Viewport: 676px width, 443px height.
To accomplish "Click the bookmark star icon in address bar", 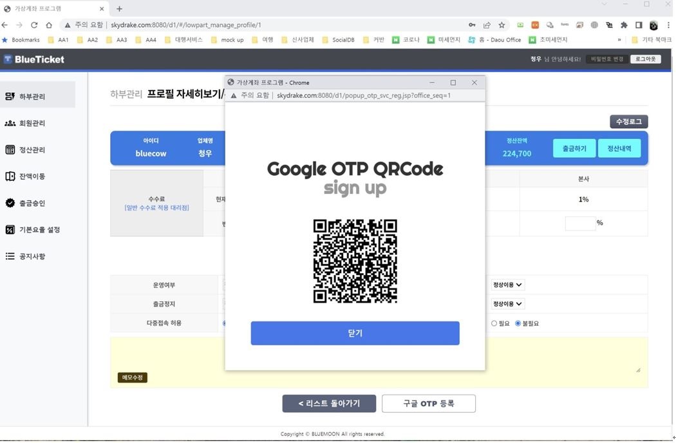I will tap(502, 25).
